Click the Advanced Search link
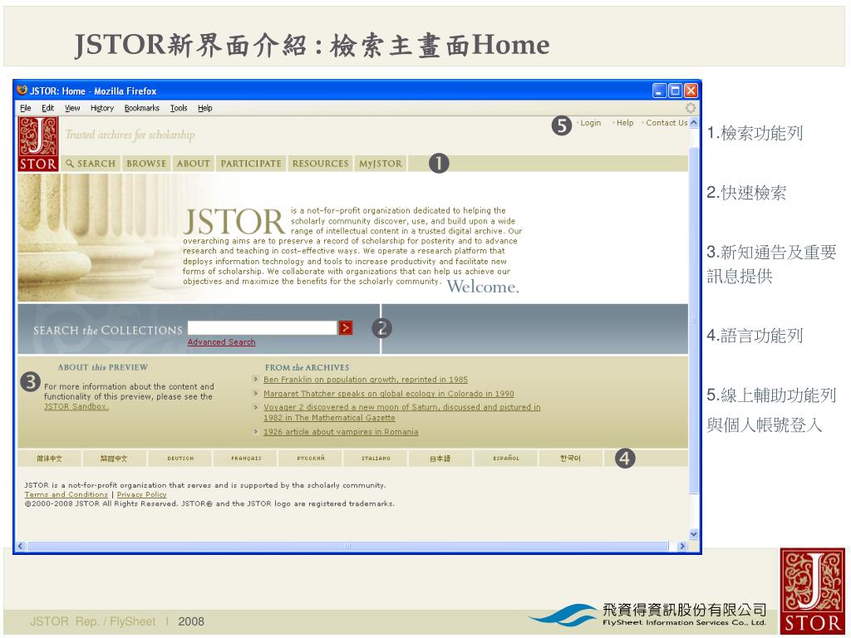Screen dimensions: 851x638 [221, 342]
